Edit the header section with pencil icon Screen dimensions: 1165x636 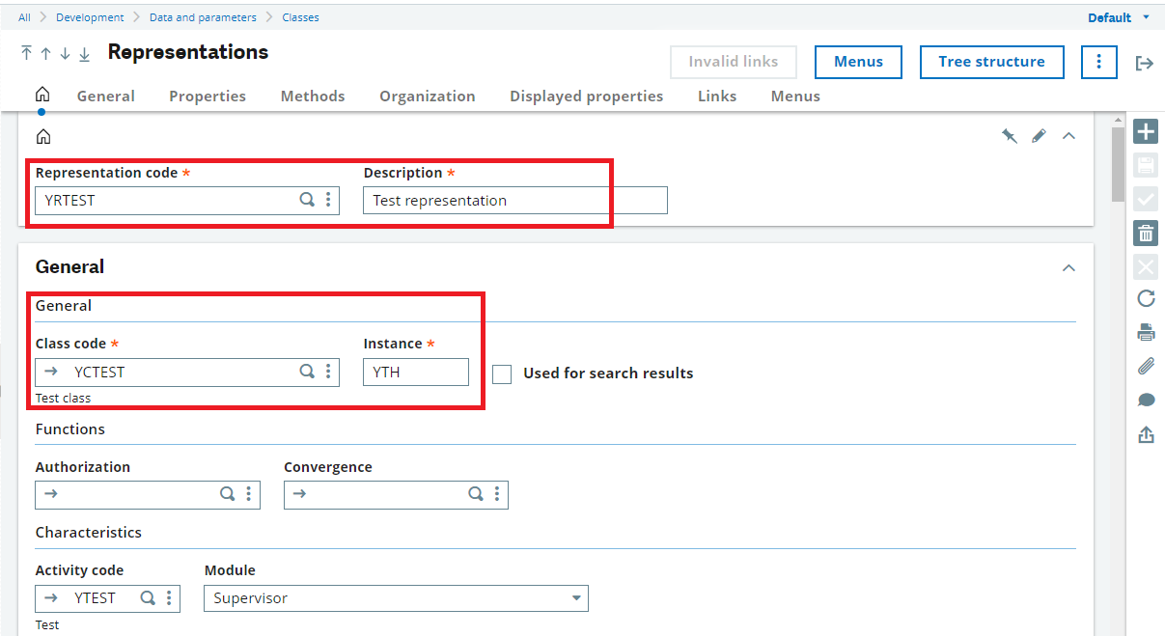(1038, 135)
